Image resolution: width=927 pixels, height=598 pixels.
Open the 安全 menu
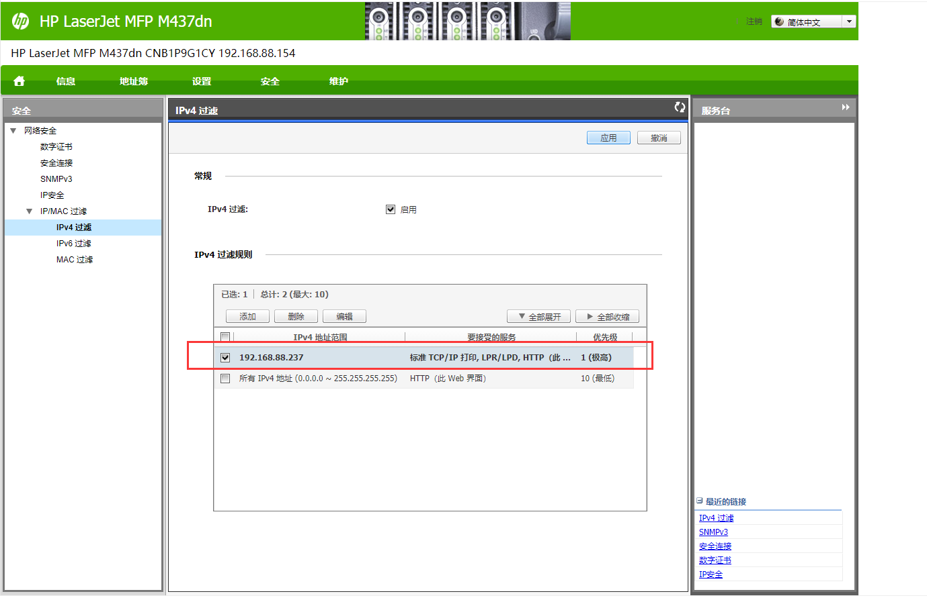point(270,81)
